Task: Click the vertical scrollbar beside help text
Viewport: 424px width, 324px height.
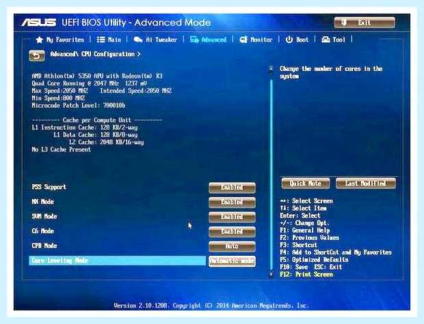Action: [x=271, y=171]
